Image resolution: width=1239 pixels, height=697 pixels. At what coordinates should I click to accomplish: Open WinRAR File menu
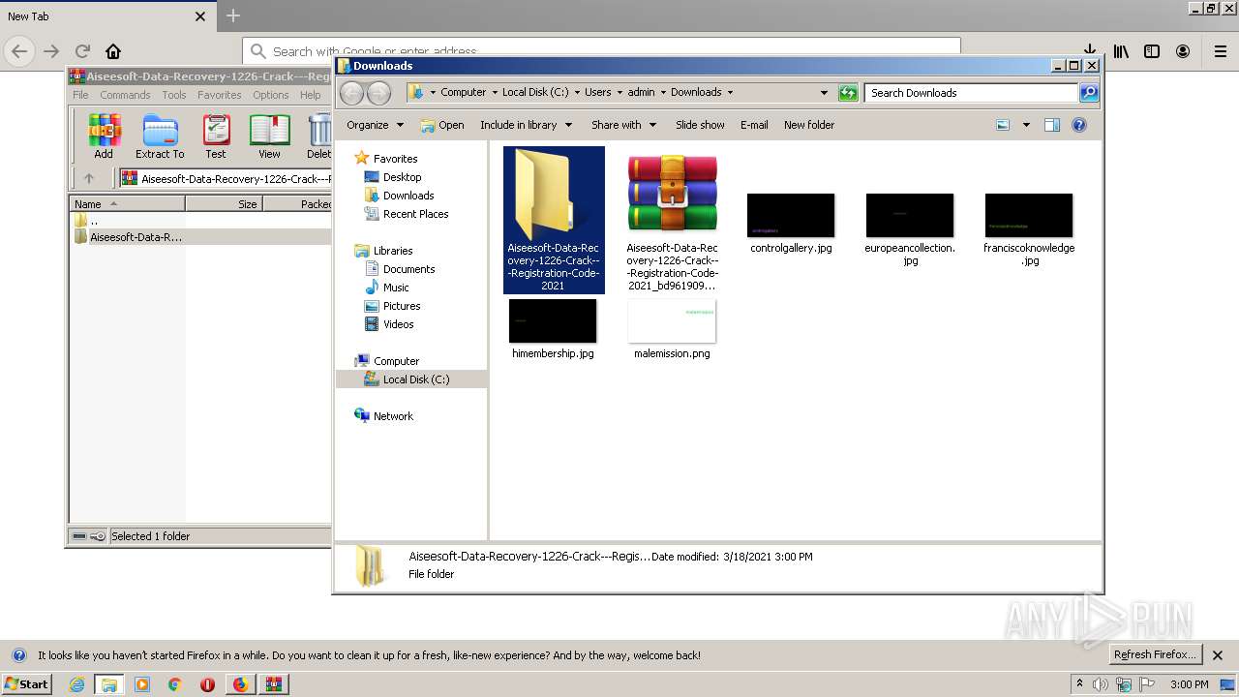pos(80,95)
